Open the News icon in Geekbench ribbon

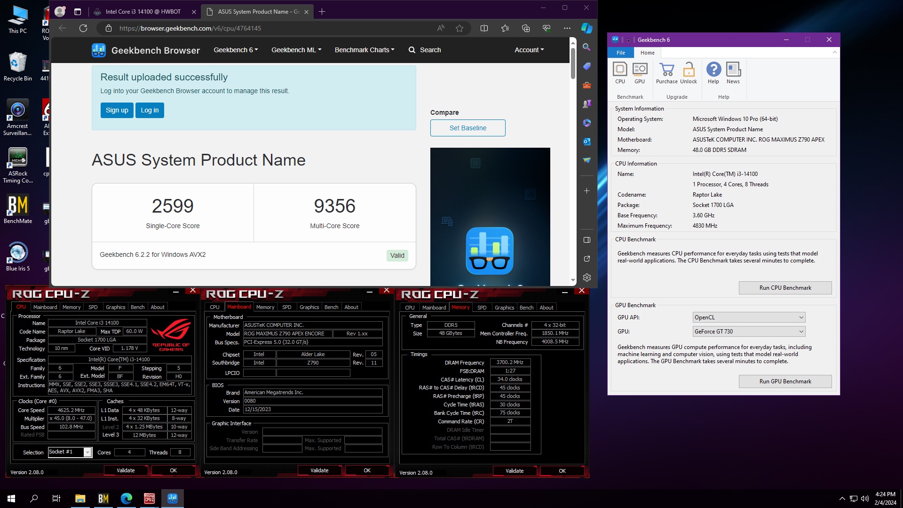click(x=733, y=73)
